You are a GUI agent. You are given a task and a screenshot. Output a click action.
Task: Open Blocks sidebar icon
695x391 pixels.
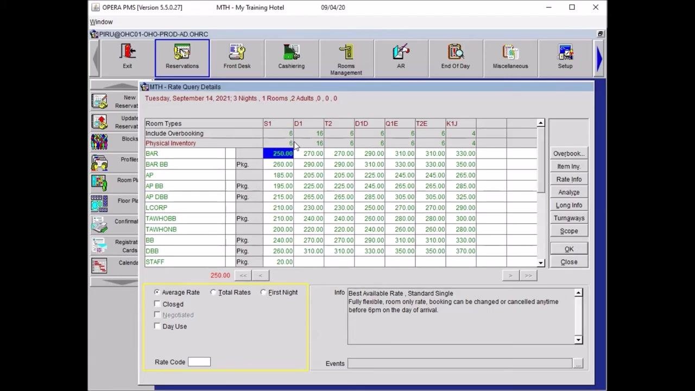coord(99,142)
